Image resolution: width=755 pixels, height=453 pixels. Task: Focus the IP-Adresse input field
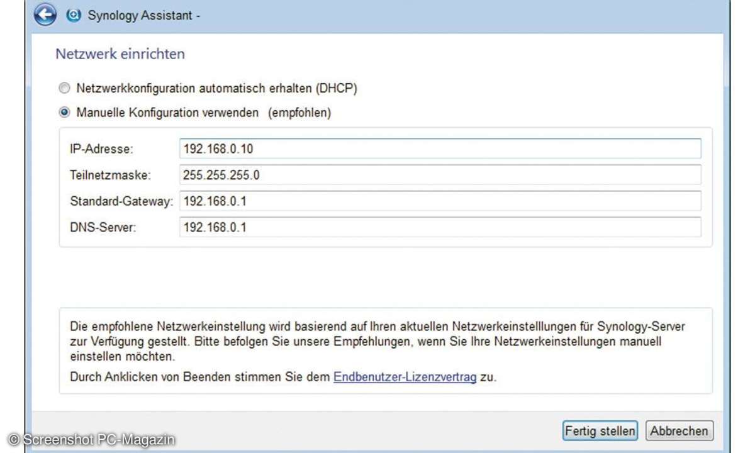pyautogui.click(x=440, y=149)
